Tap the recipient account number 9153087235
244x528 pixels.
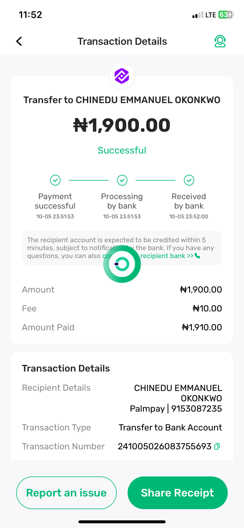click(x=197, y=409)
